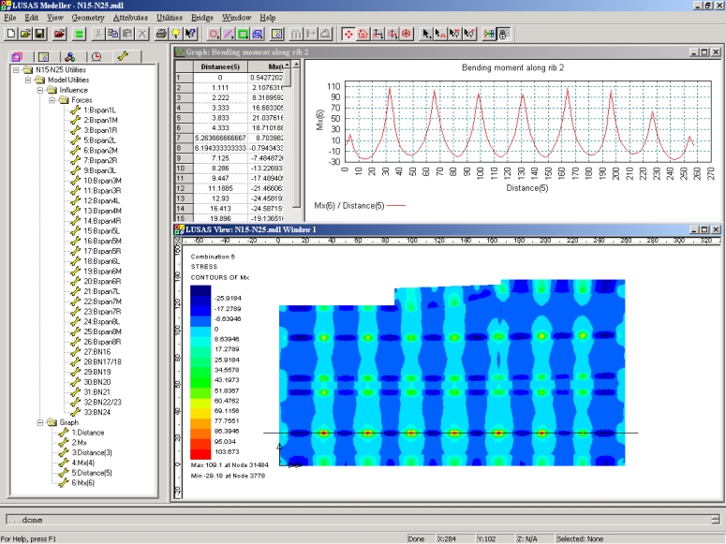Select 10:Bspan3M influence entry
726x544 pixels.
coord(102,181)
